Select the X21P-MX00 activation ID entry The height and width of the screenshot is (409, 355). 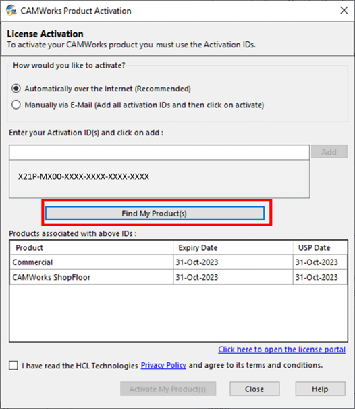83,176
